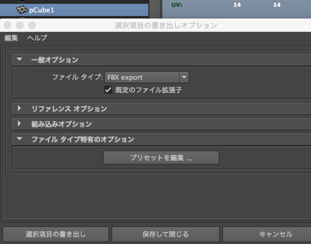The image size is (311, 244).
Task: Click the 選択項目の書き出し button
Action: tap(56, 234)
